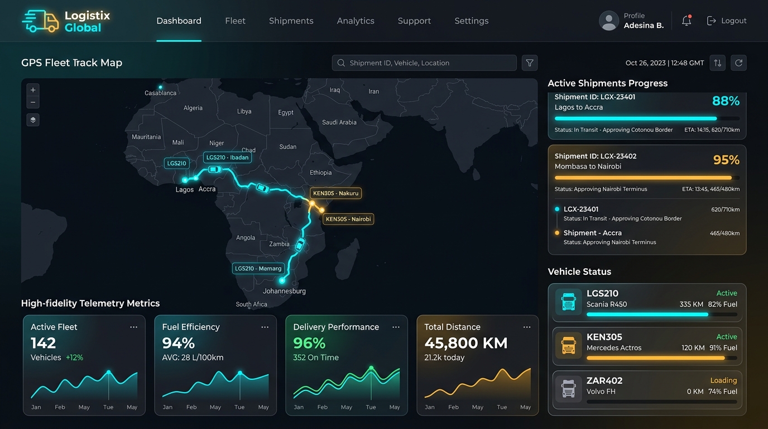Click the ZAR402 Loading status
This screenshot has width=768, height=429.
pos(723,380)
